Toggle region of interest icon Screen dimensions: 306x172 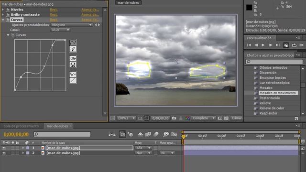[x=220, y=118]
